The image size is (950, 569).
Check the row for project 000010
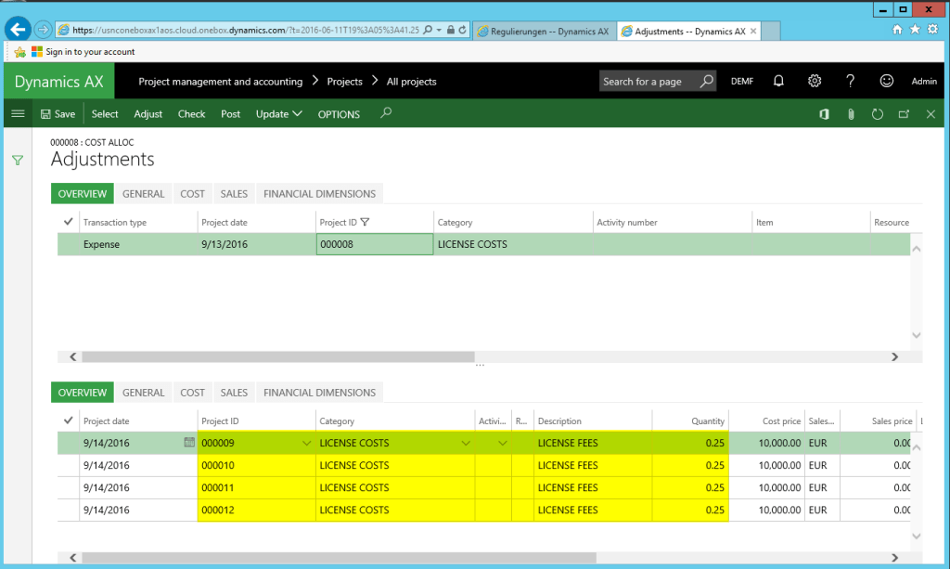tap(67, 465)
